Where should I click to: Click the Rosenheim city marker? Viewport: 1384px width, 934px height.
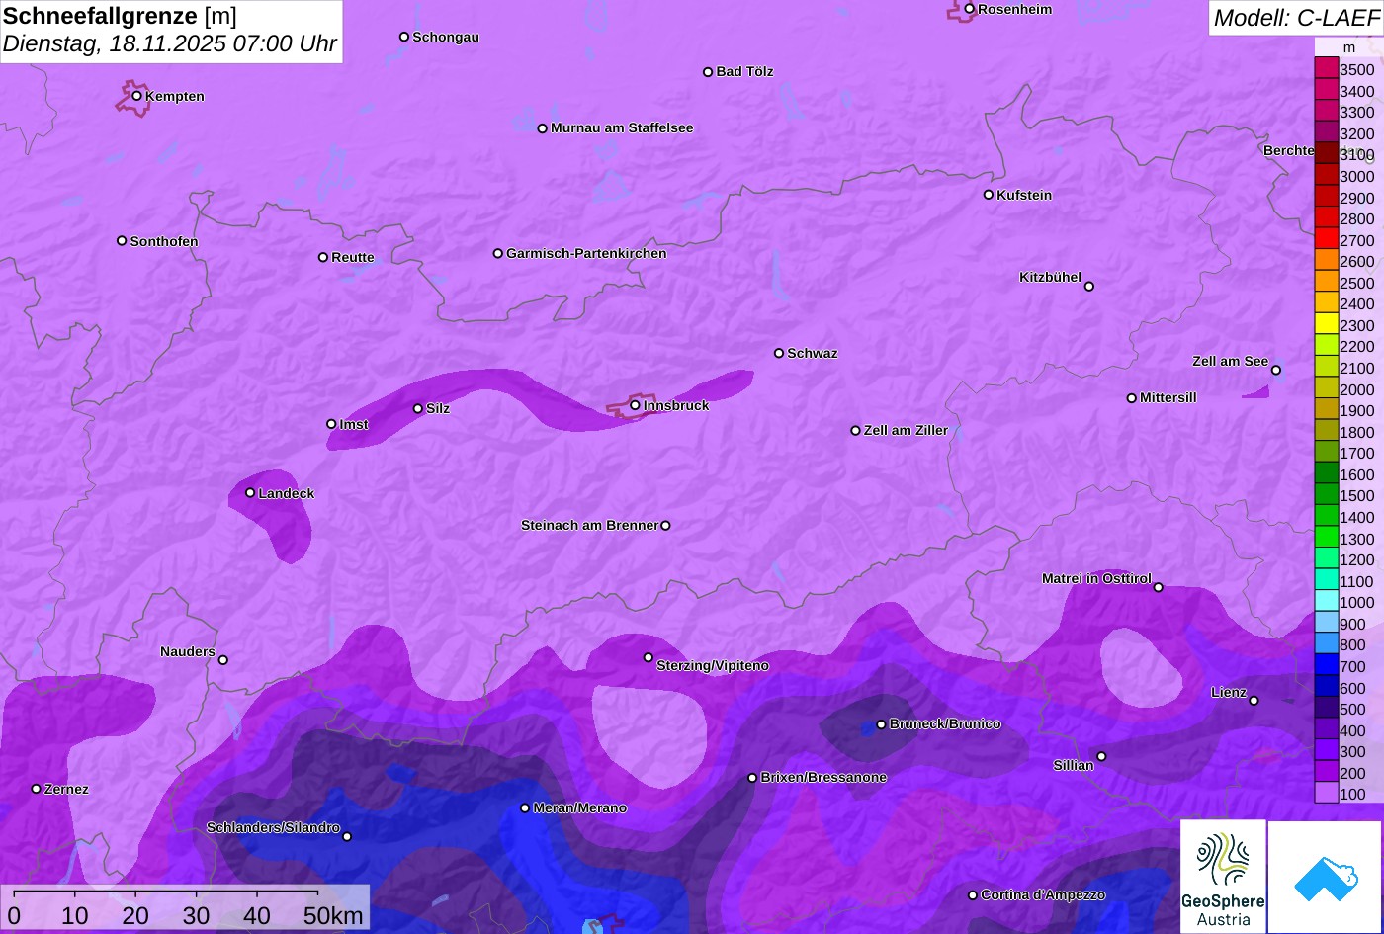tap(969, 9)
